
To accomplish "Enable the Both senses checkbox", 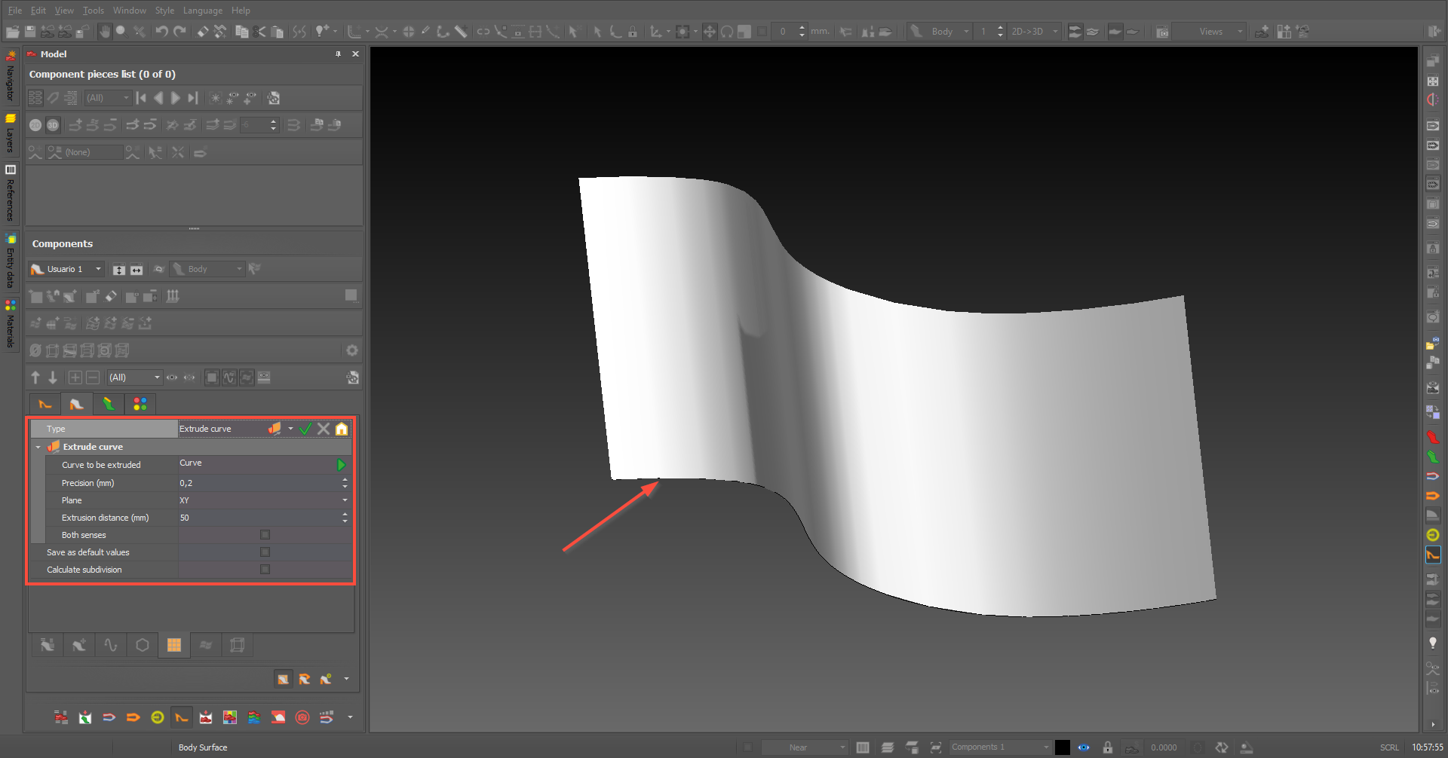I will tap(265, 535).
